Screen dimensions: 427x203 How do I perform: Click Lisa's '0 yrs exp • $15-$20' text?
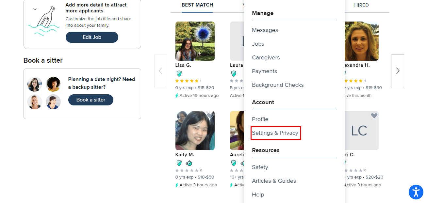coord(195,88)
